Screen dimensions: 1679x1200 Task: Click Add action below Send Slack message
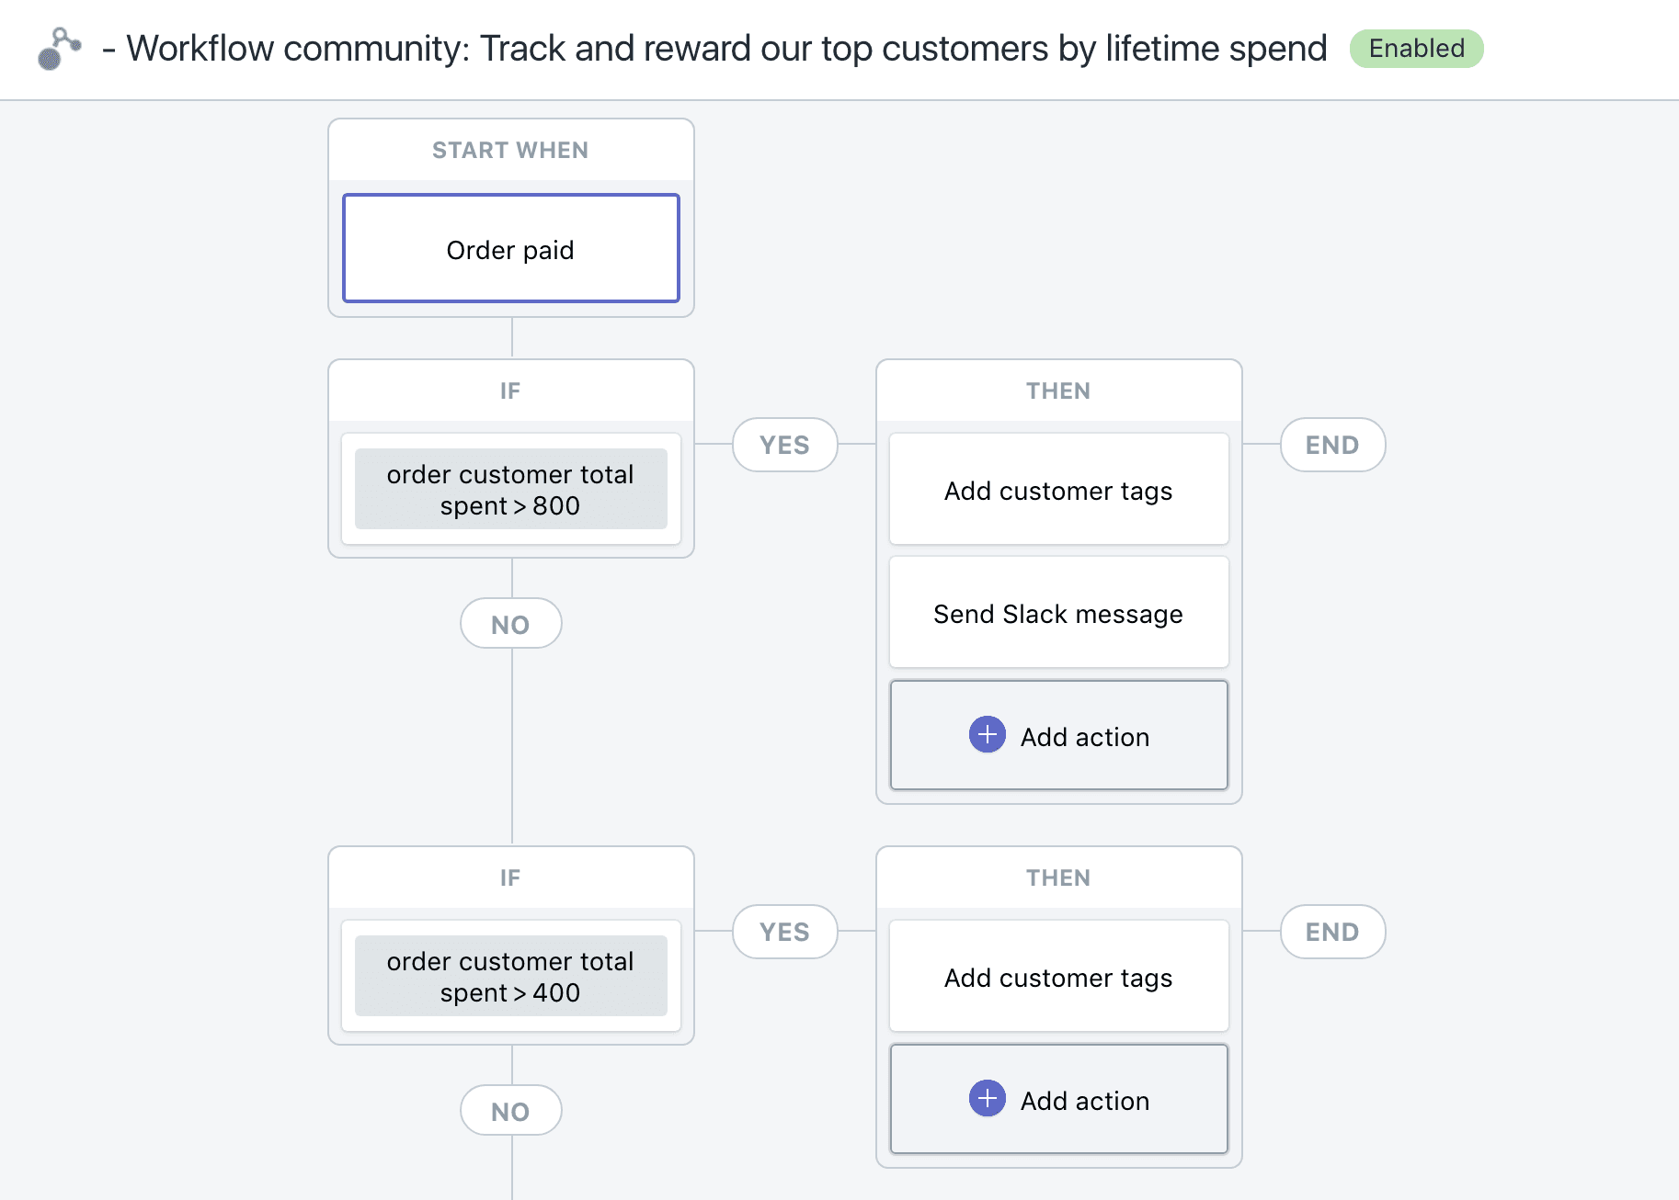tap(1059, 735)
